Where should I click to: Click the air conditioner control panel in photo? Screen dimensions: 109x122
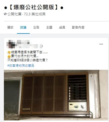77,106
